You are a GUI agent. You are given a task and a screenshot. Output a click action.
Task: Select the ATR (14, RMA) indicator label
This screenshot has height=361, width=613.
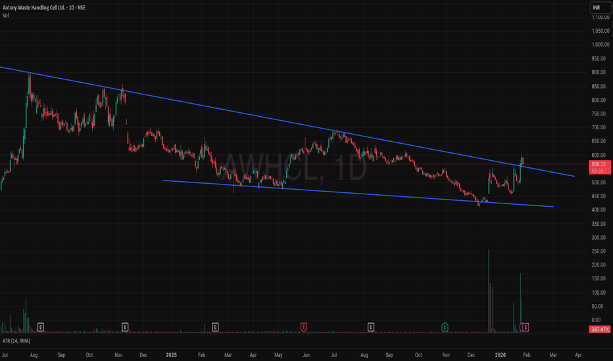(x=16, y=341)
